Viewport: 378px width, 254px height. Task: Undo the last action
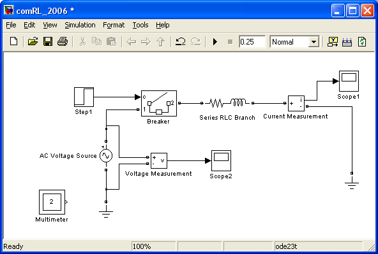[x=180, y=42]
